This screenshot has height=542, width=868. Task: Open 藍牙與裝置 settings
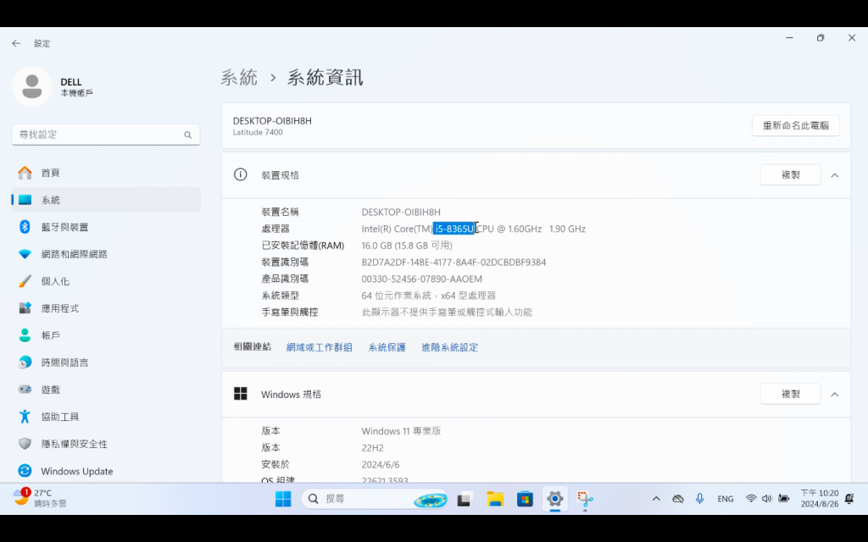coord(106,227)
